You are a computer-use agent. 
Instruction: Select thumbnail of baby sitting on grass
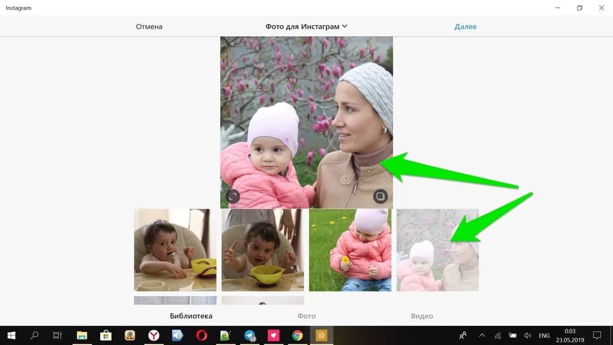point(350,250)
